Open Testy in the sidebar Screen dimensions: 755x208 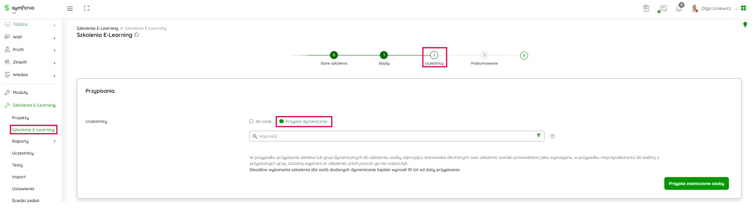coord(17,165)
